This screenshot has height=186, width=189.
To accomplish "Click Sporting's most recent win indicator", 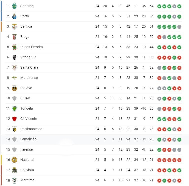I will click(179, 6).
